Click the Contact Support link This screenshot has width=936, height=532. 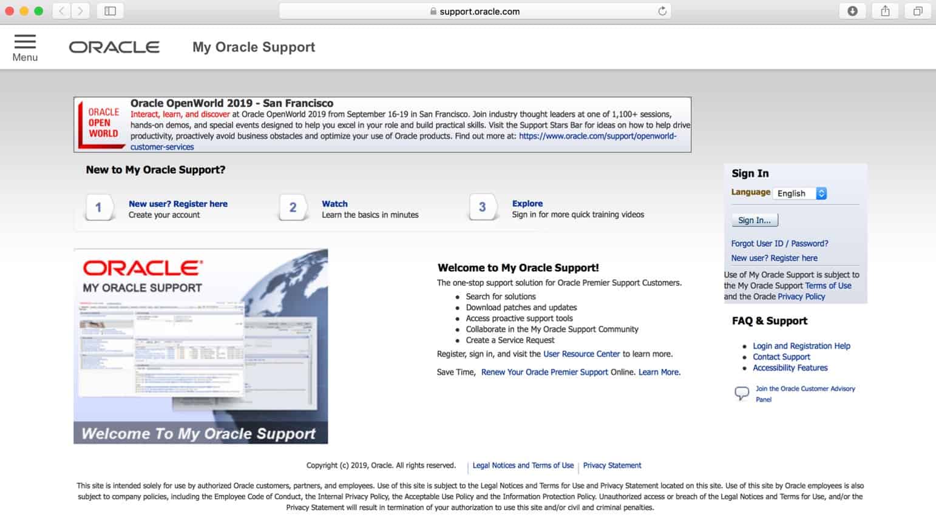click(x=781, y=357)
